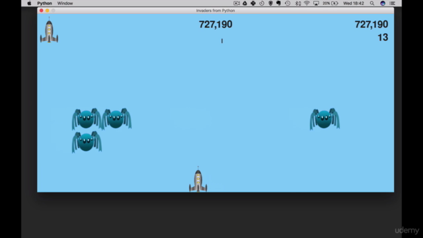Click the circular-arrow sync menu bar icon
The image size is (423, 238).
[262, 3]
